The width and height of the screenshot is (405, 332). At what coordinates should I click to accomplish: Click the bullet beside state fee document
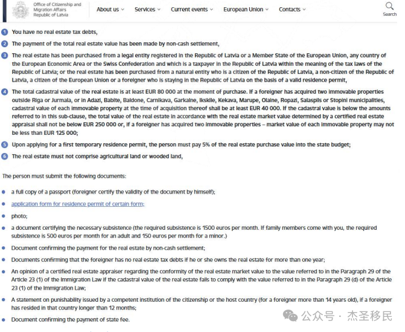5,319
